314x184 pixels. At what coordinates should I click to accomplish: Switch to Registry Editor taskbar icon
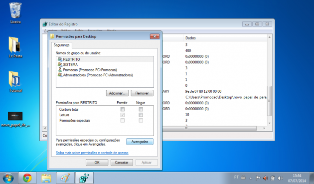(x=84, y=178)
